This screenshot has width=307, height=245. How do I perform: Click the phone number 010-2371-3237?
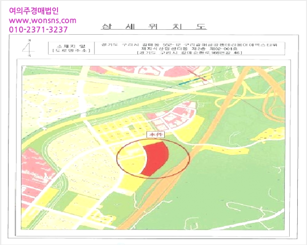tap(38, 30)
